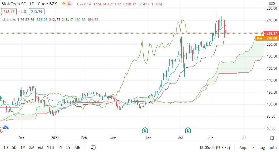Select the 1D time range
This screenshot has height=152, width=279.
point(6,147)
